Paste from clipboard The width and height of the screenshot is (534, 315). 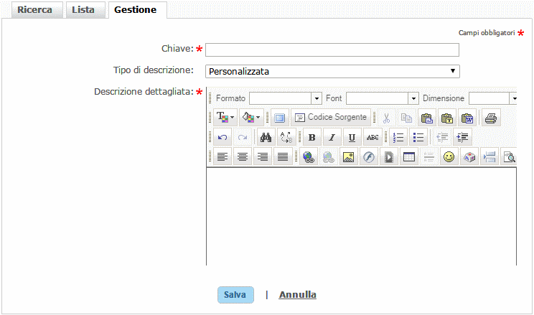(x=427, y=118)
